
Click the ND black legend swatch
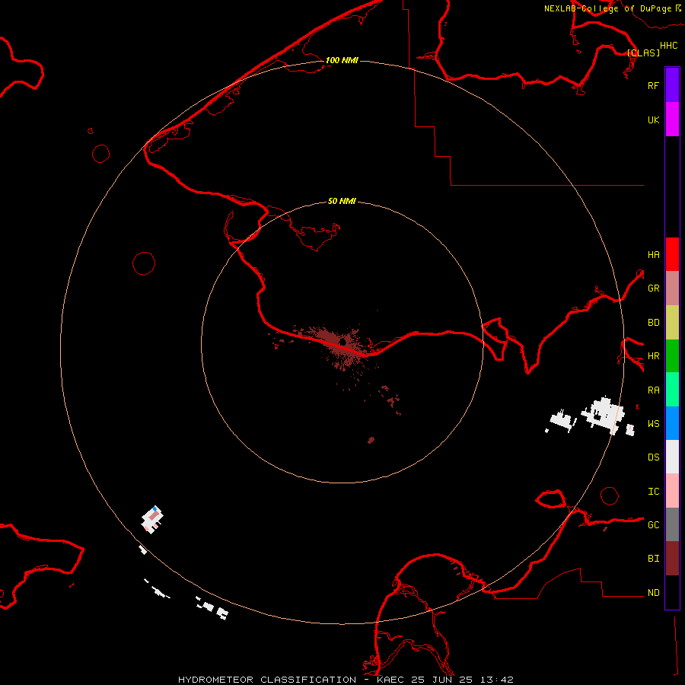(672, 592)
